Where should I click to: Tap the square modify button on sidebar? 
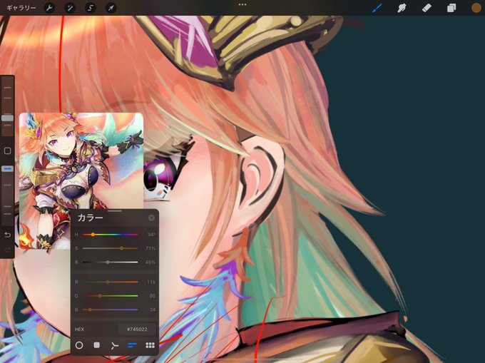(x=7, y=151)
